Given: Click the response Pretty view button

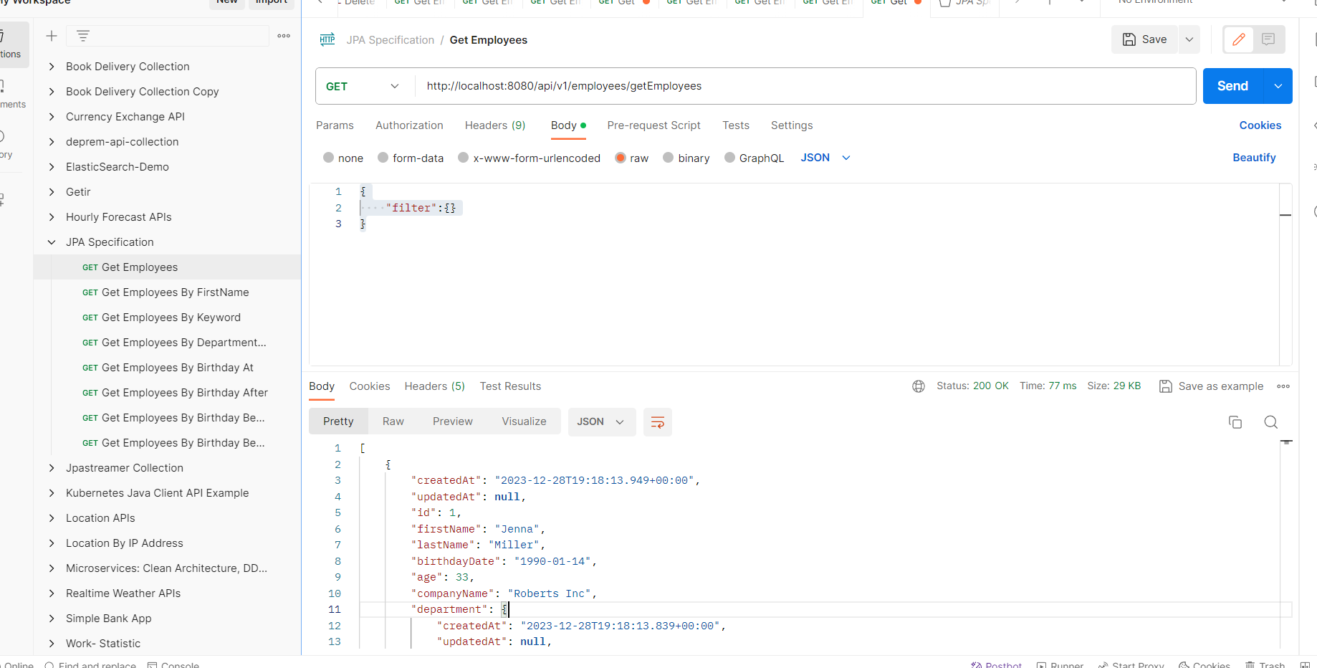Looking at the screenshot, I should pyautogui.click(x=338, y=421).
